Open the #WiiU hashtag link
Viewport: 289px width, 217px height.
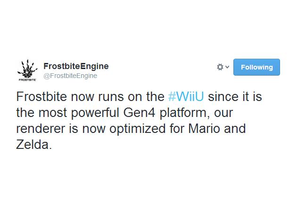coord(186,99)
